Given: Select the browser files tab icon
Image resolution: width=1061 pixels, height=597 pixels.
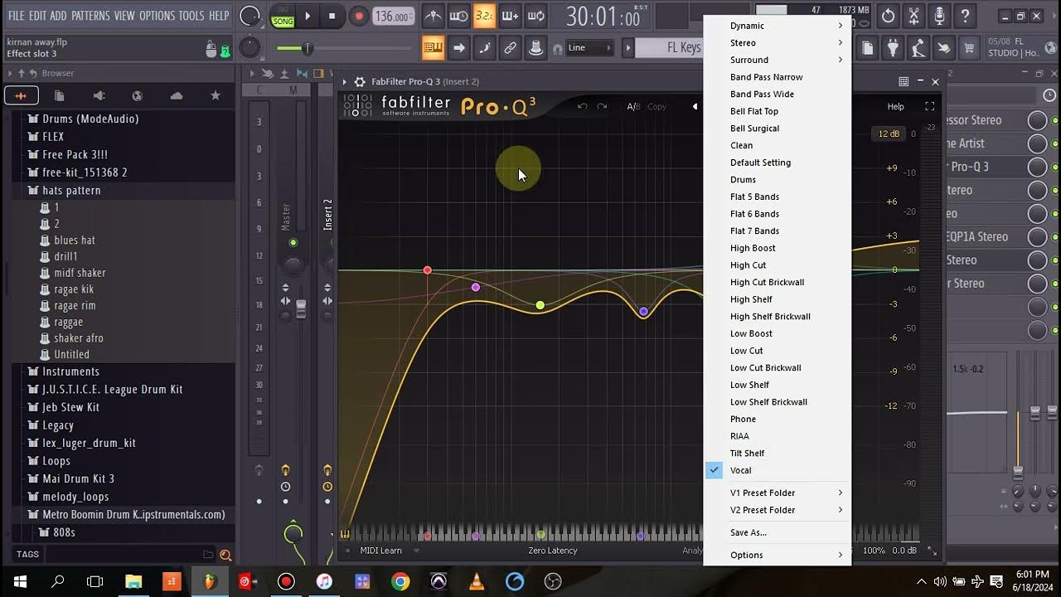Looking at the screenshot, I should (60, 95).
